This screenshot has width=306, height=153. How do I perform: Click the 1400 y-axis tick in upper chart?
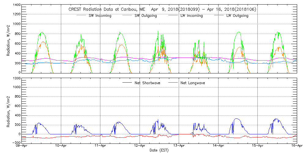pyautogui.click(x=16, y=6)
